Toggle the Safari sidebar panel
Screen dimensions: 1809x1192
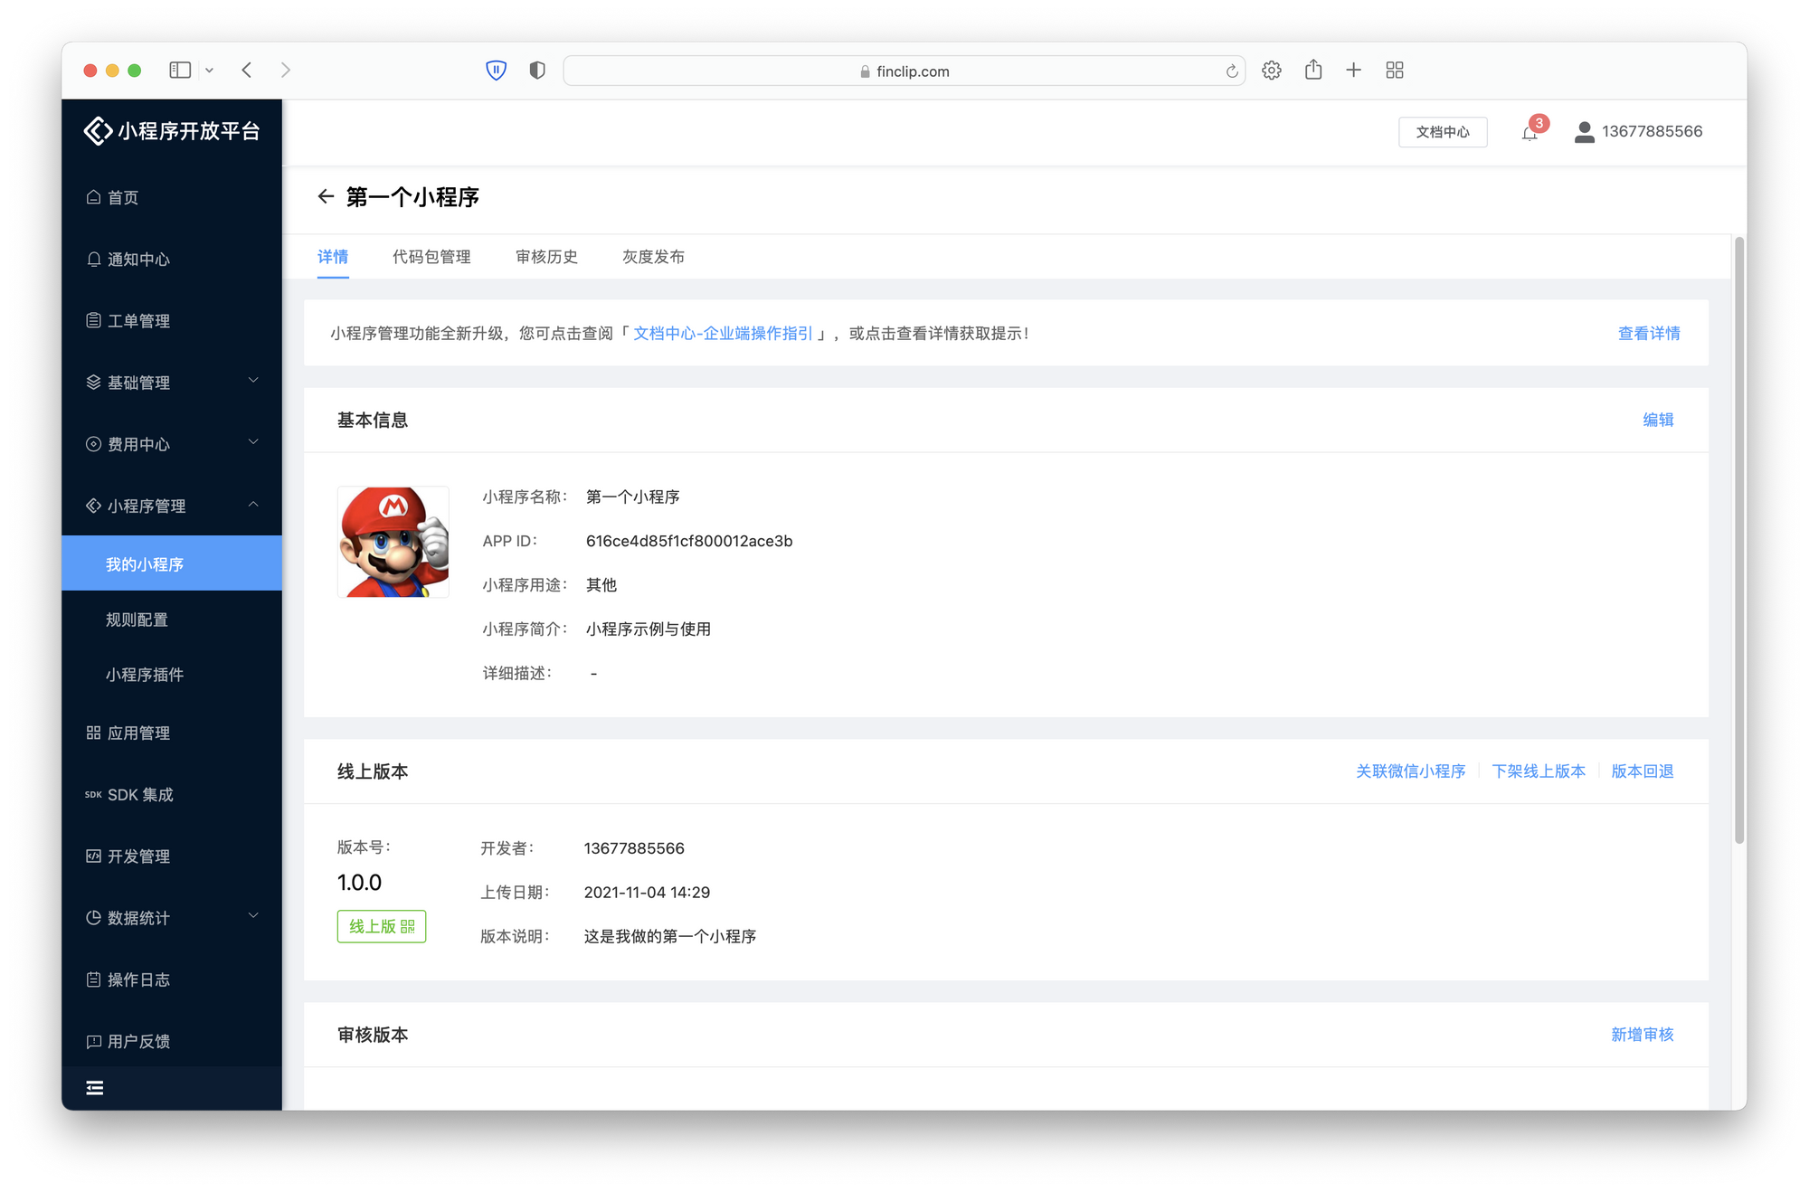click(180, 70)
